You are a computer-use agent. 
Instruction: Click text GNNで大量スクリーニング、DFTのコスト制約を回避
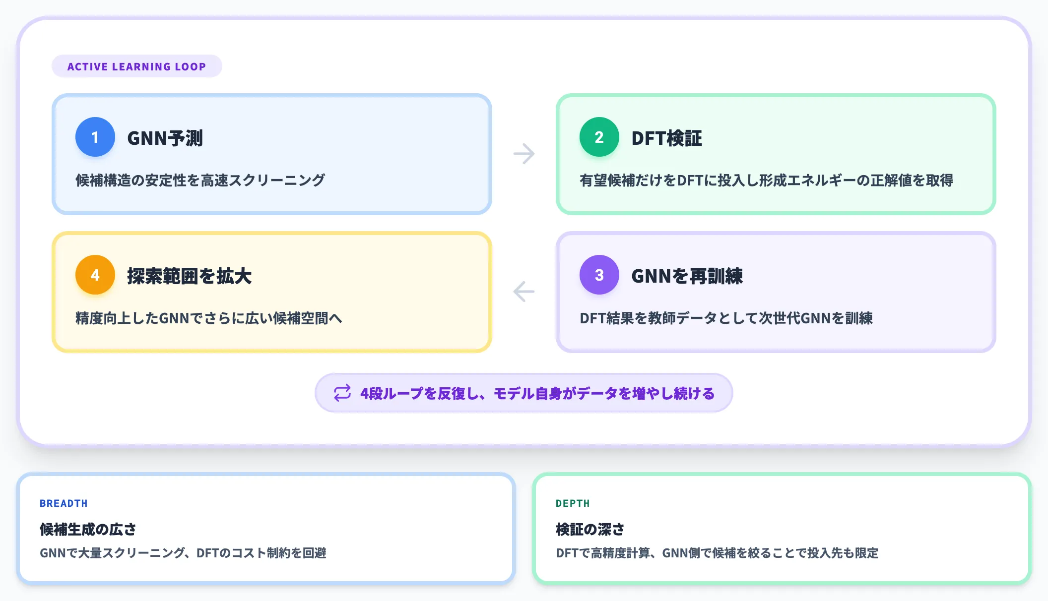point(183,553)
